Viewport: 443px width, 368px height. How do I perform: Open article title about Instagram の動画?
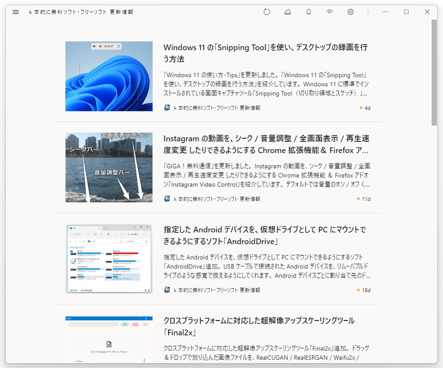(266, 144)
